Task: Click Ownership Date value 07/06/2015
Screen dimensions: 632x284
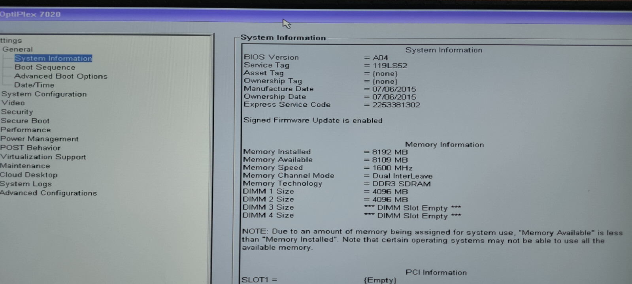Action: [394, 97]
